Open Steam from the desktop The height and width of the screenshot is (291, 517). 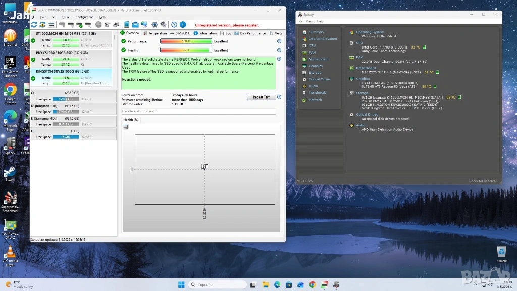click(x=10, y=172)
